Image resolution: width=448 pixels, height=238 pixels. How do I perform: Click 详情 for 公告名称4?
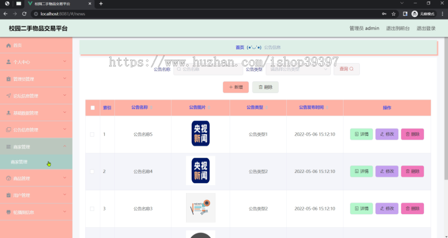click(x=361, y=171)
